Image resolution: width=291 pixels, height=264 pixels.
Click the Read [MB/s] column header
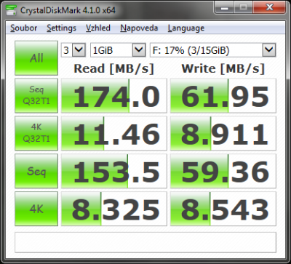point(114,68)
